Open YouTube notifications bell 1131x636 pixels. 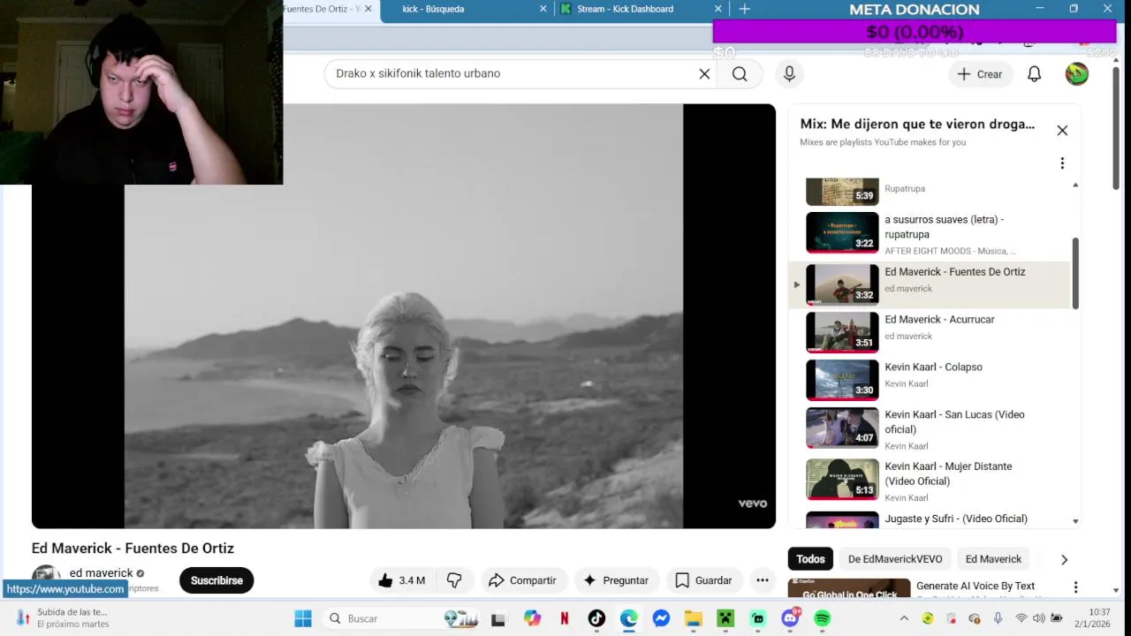coord(1034,74)
